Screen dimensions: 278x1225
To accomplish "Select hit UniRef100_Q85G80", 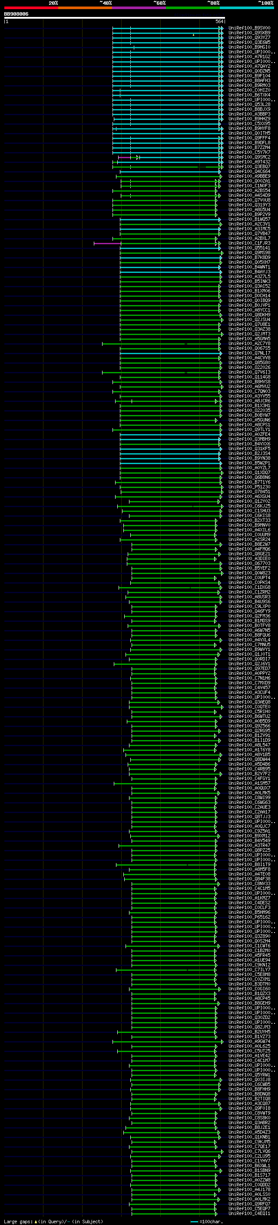I will (x=249, y=362).
